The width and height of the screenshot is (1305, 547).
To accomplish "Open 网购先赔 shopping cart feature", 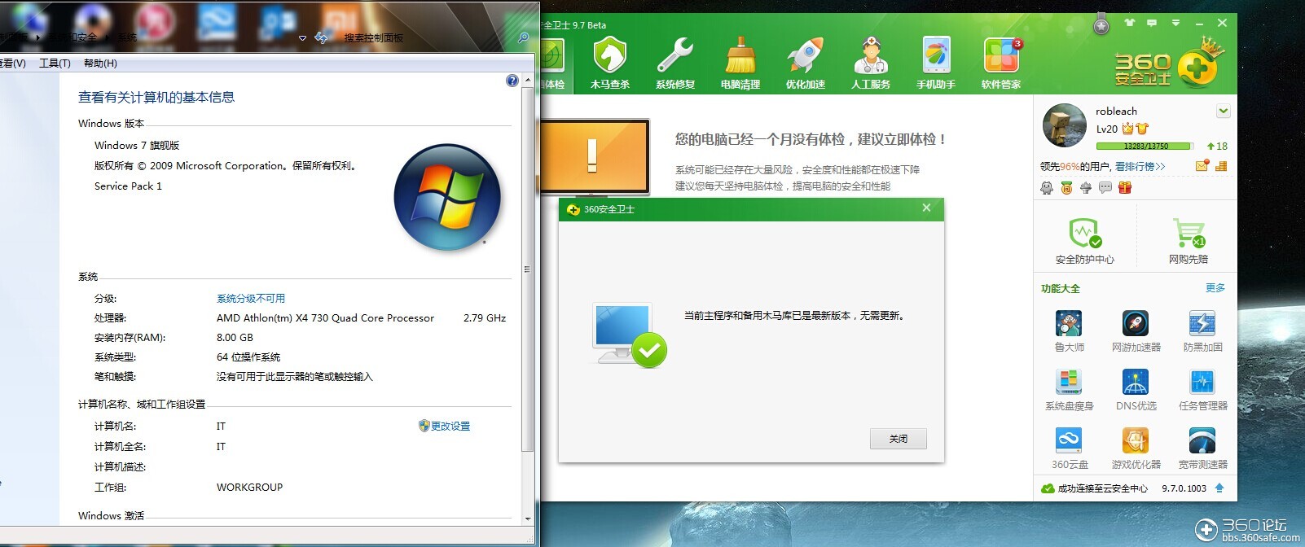I will 1189,241.
